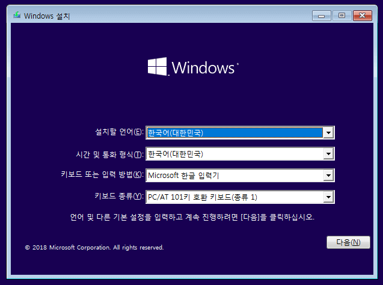Viewport: 383px width, 285px height.
Task: Click the 키보드 종류(Y) label
Action: pos(119,196)
